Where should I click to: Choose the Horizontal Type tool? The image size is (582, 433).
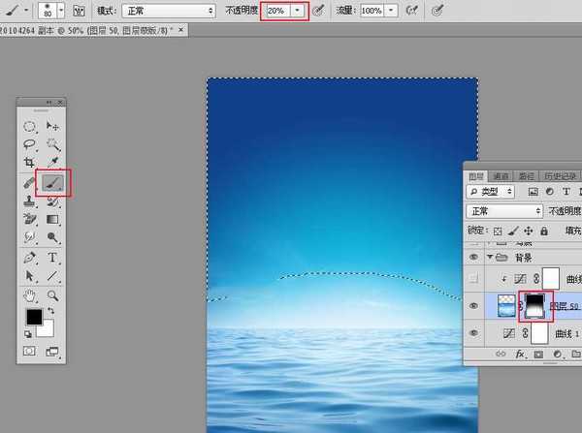click(52, 258)
